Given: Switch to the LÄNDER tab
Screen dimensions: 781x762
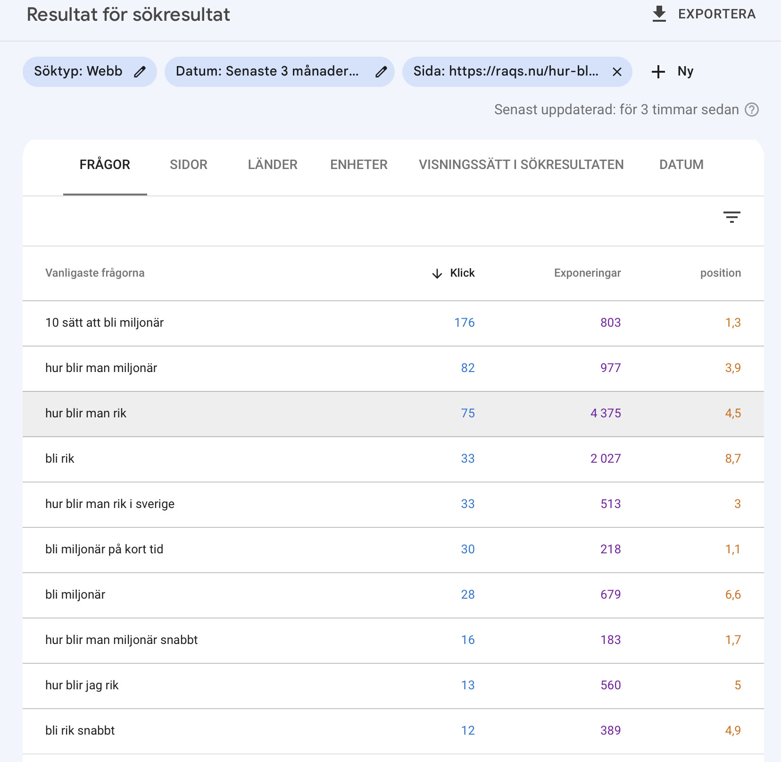Looking at the screenshot, I should 273,165.
